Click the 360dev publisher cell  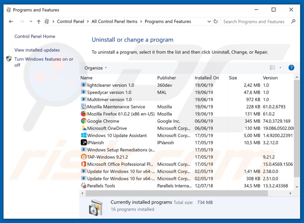(x=165, y=85)
